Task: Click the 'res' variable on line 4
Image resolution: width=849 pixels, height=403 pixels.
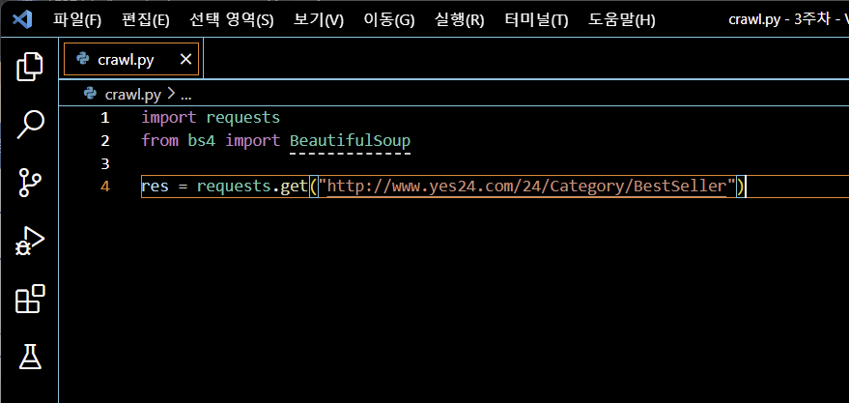Action: pyautogui.click(x=155, y=187)
